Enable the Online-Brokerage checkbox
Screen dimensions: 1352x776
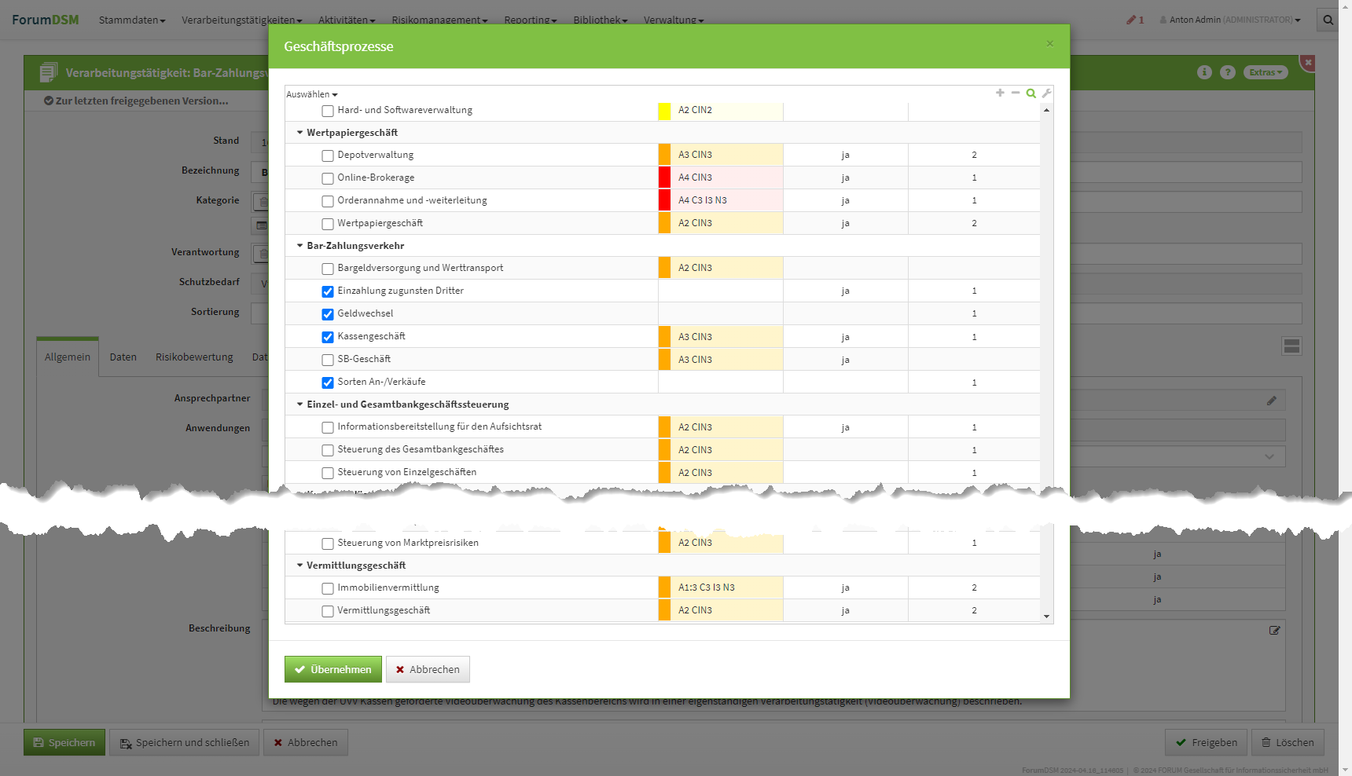(x=328, y=178)
